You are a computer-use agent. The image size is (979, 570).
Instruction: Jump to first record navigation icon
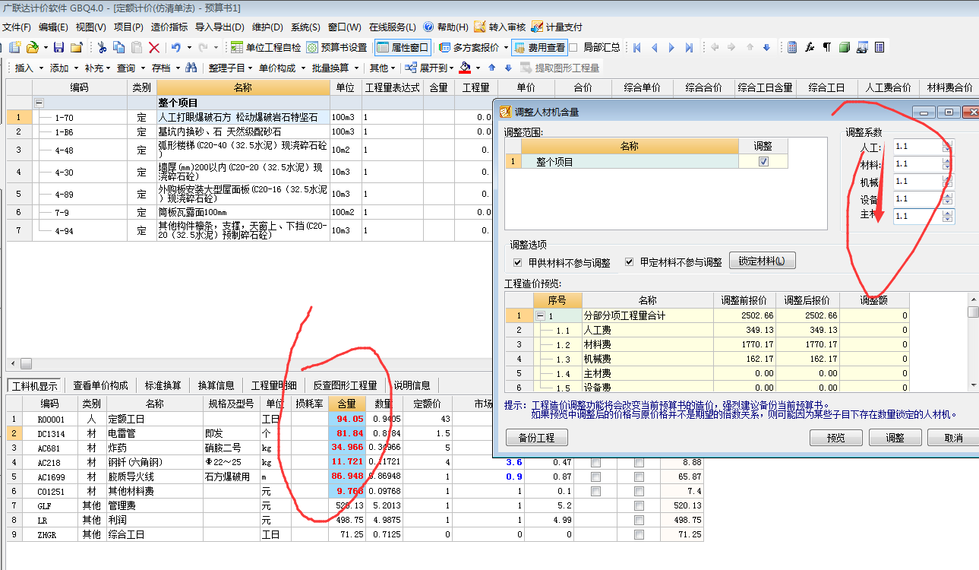(637, 47)
